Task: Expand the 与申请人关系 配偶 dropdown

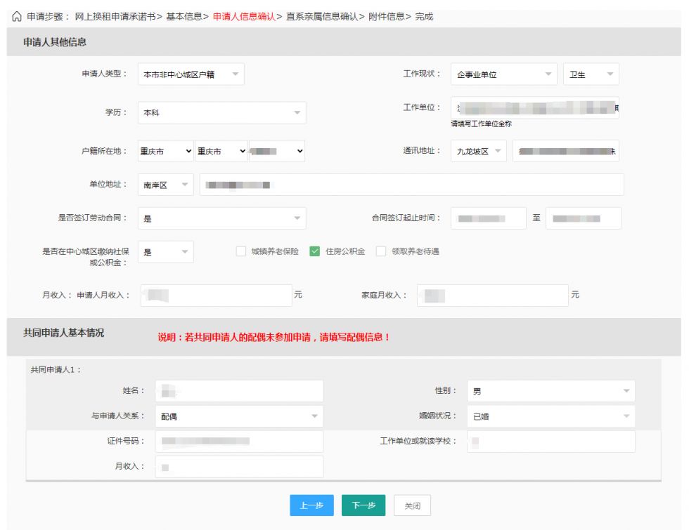Action: pyautogui.click(x=239, y=416)
